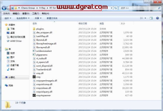Image resolution: width=163 pixels, height=111 pixels.
Task: Open the Tools (T) menu
Action: click(36, 14)
